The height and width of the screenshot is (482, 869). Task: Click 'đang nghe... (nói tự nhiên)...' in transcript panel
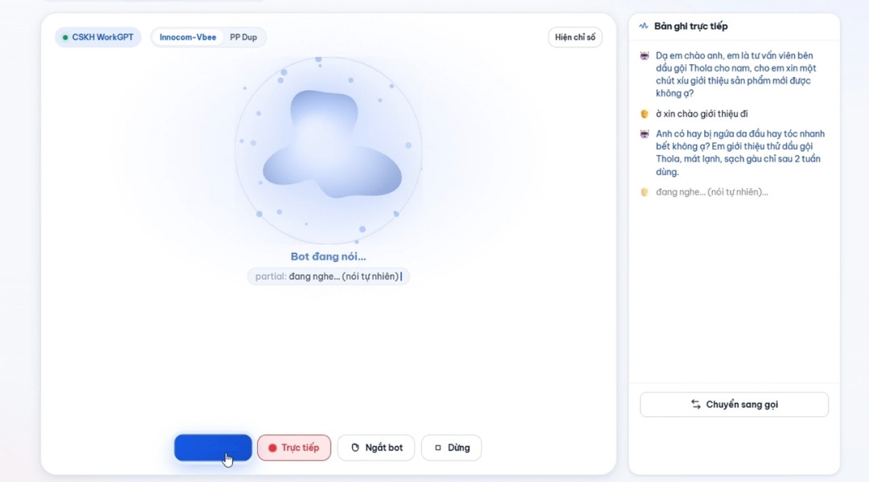click(711, 192)
